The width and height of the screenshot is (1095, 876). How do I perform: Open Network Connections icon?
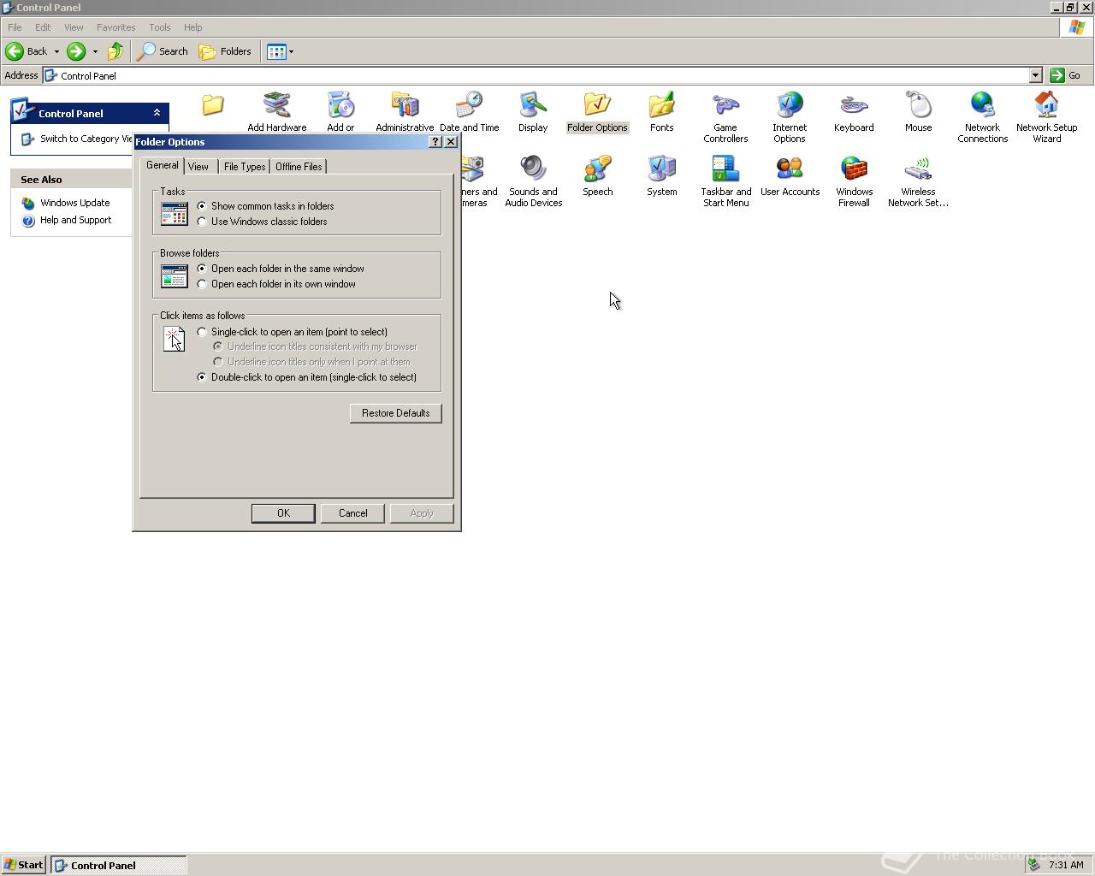[982, 117]
